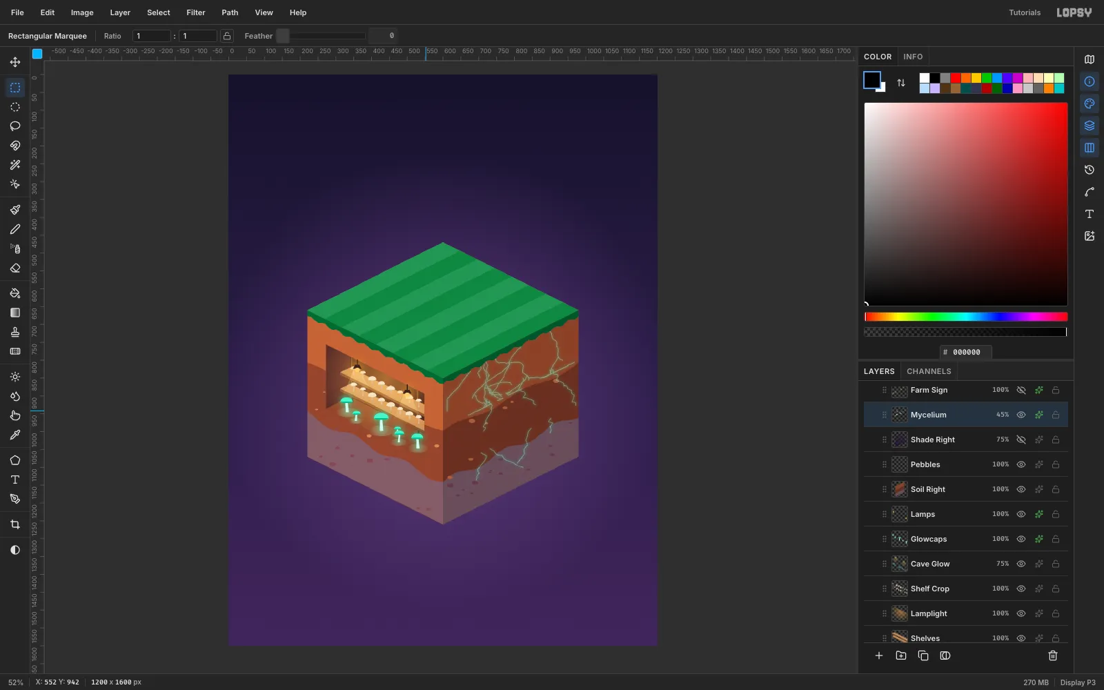Toggle visibility of Shade Right layer
Screen dimensions: 1104x690
1021,440
